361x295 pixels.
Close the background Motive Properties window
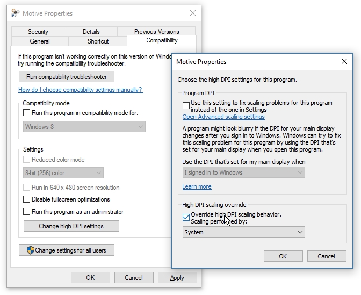pyautogui.click(x=192, y=13)
